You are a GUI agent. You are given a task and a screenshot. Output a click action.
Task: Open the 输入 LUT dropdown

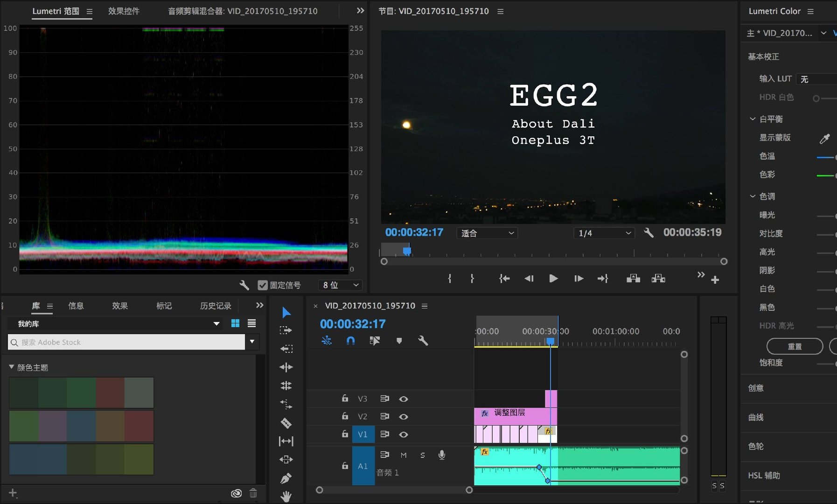click(816, 79)
